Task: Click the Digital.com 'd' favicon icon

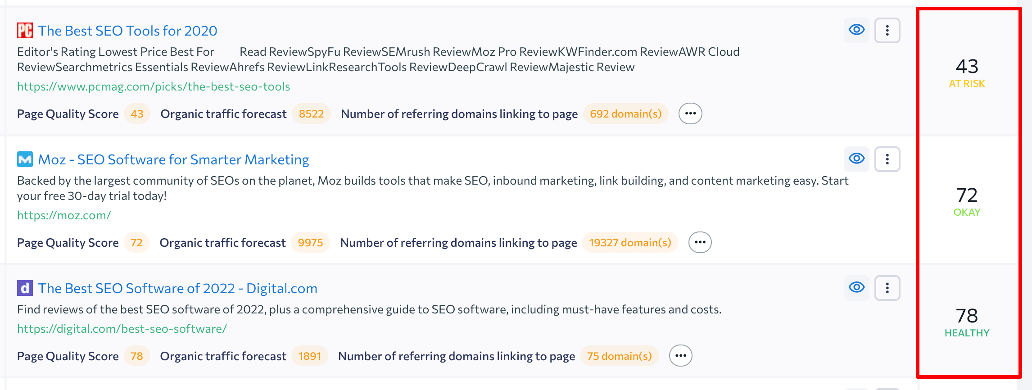Action: (x=25, y=288)
